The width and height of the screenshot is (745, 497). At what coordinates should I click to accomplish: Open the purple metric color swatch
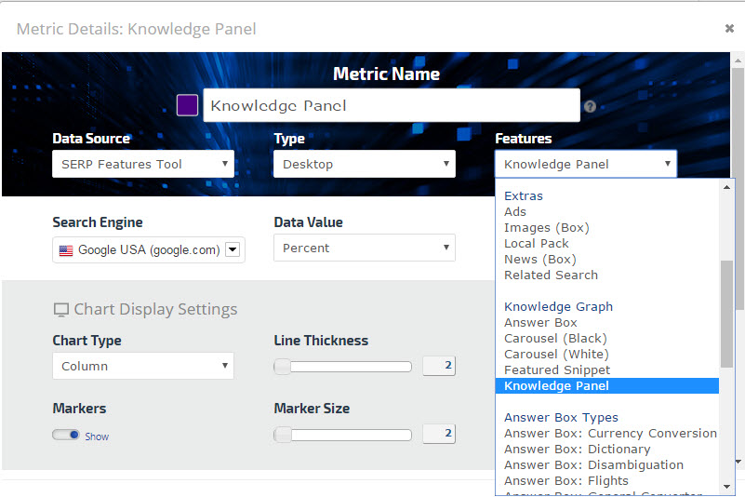pyautogui.click(x=187, y=105)
